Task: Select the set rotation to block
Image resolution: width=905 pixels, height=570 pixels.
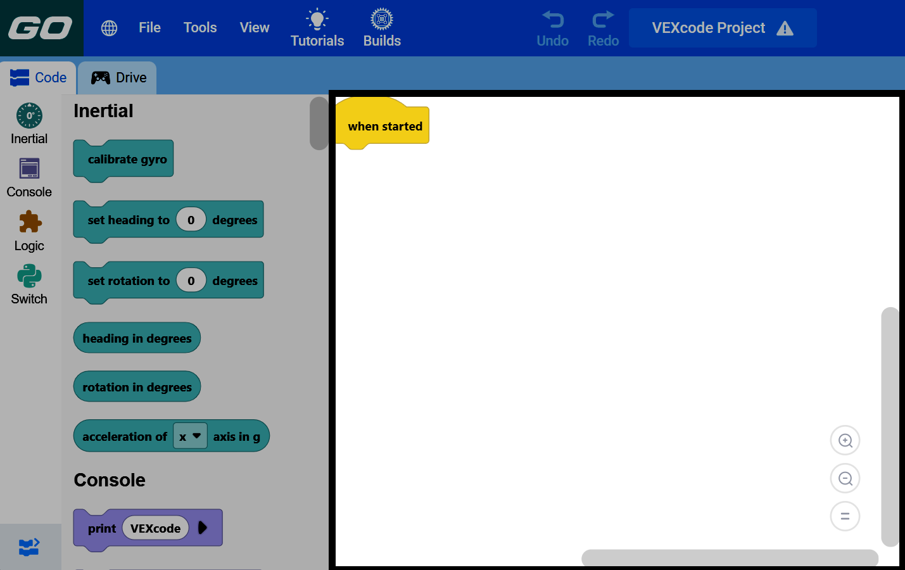Action: 168,281
